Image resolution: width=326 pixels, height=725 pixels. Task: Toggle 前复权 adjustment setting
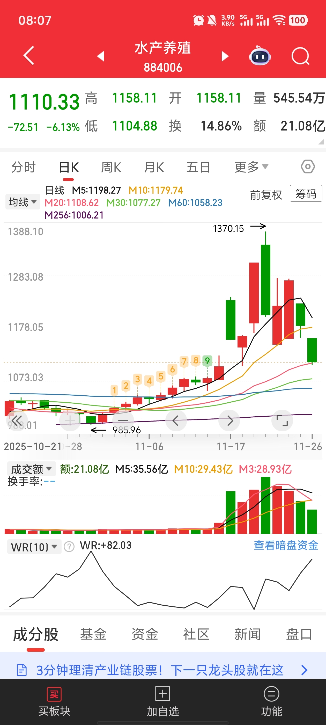coord(266,195)
